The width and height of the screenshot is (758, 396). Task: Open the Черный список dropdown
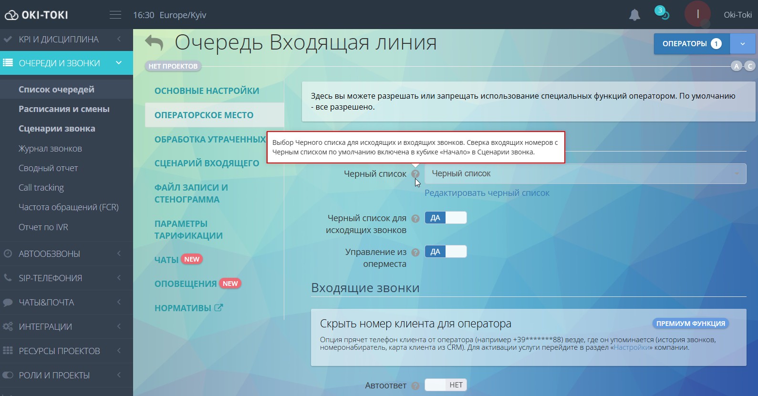point(585,173)
